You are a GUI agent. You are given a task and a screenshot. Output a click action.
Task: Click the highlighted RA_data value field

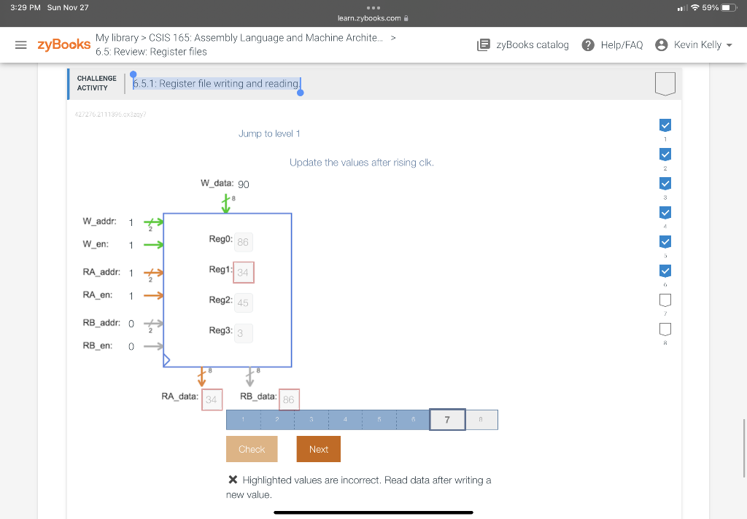pos(212,399)
